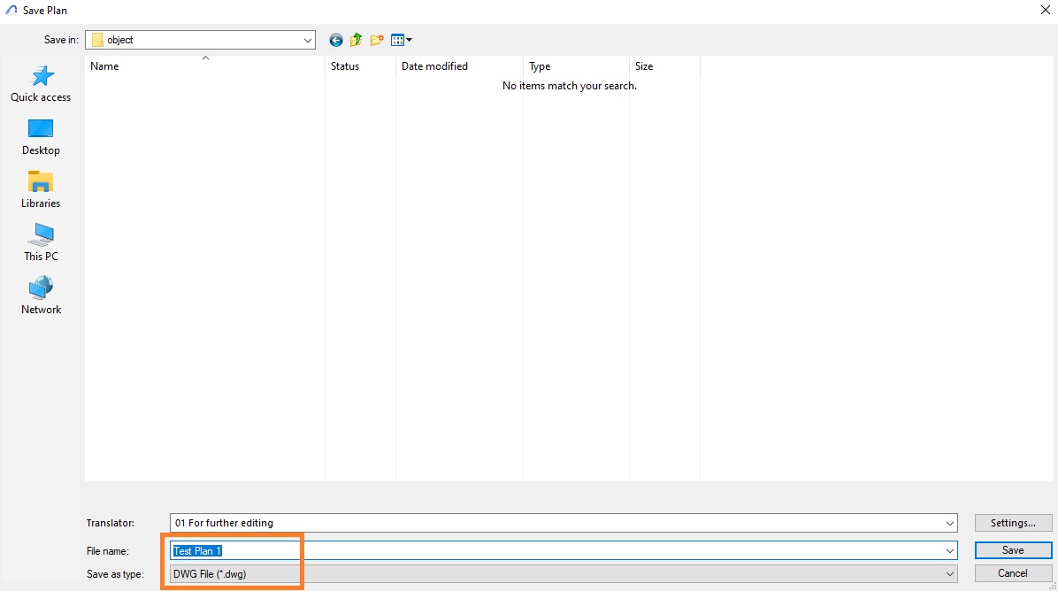Create a new folder
Viewport: 1058px width, 591px height.
point(377,41)
